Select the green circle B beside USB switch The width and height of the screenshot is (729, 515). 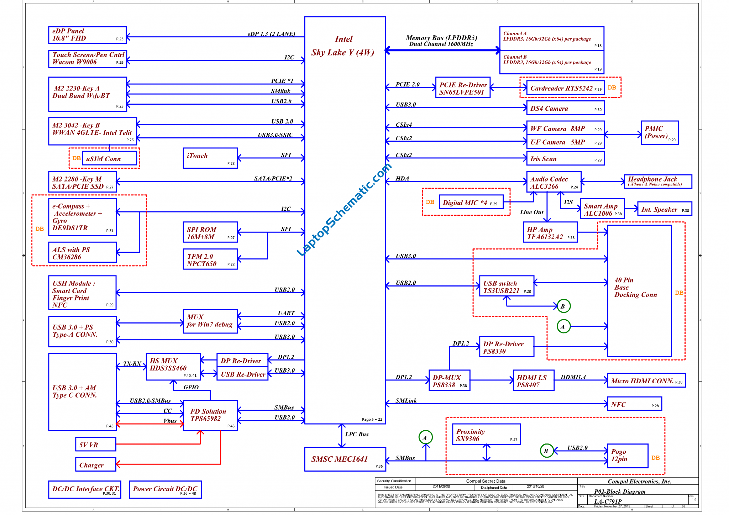point(563,306)
